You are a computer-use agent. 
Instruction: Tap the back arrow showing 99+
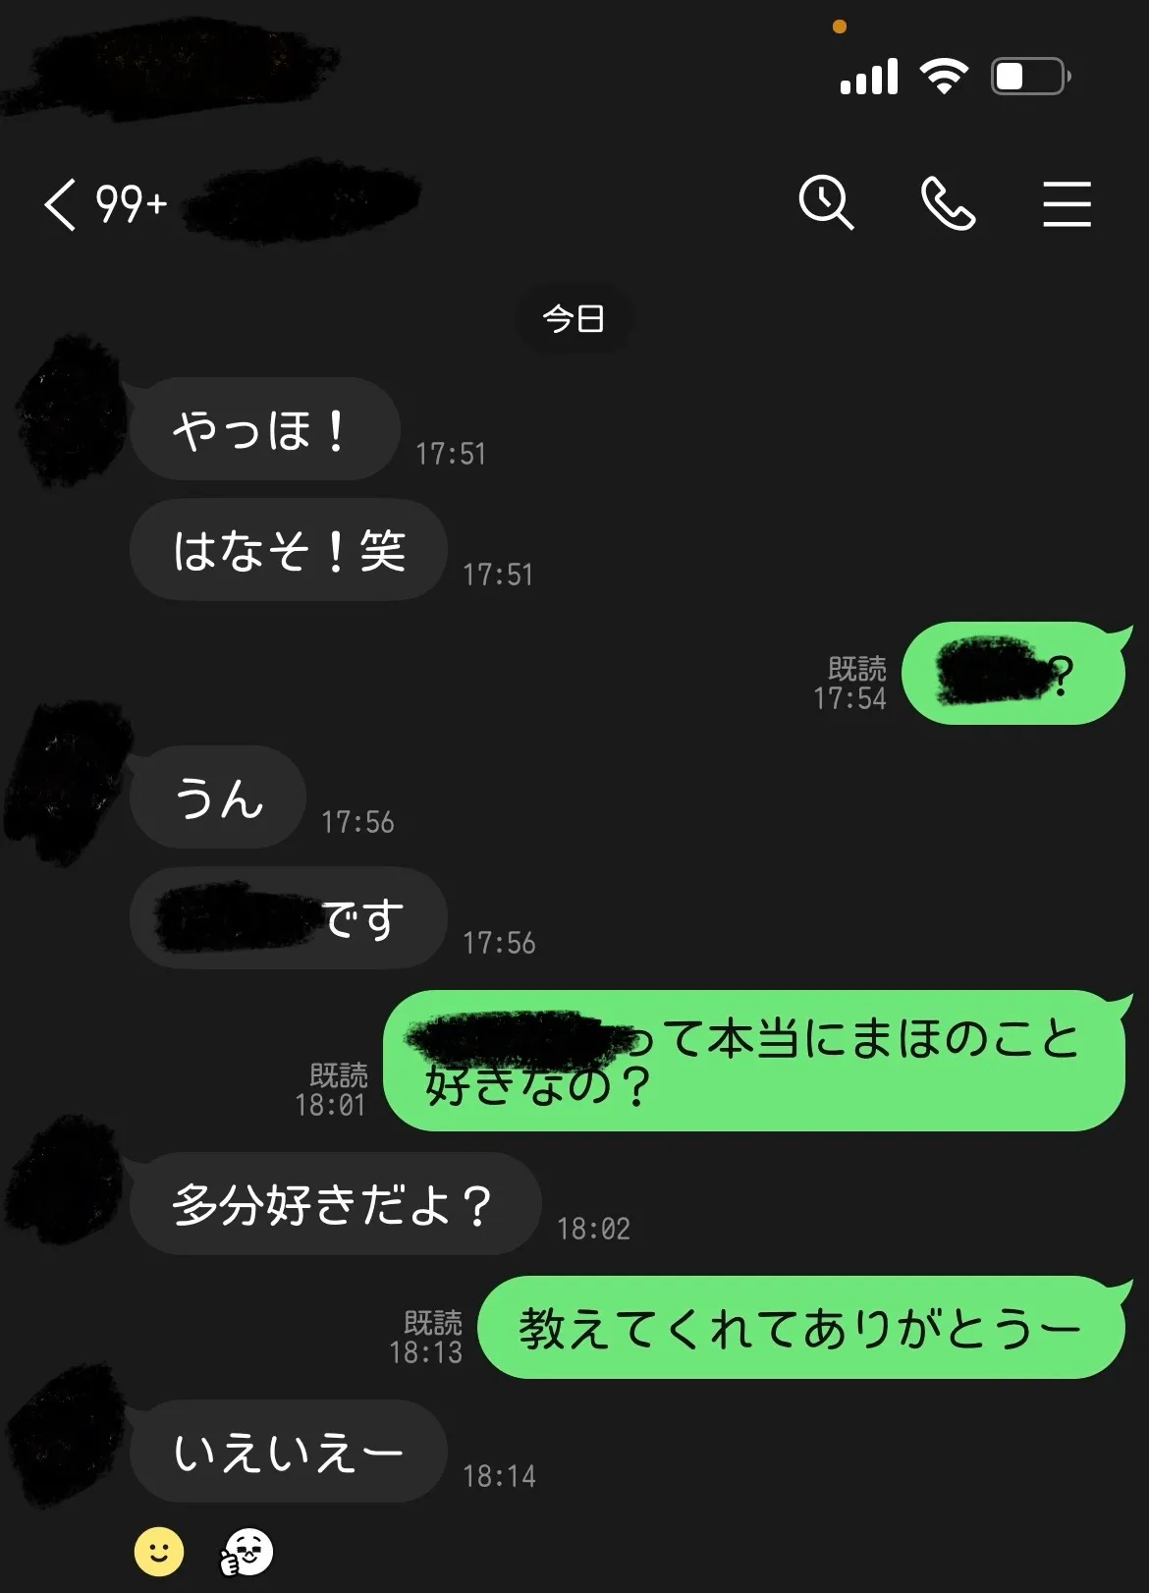tap(104, 204)
